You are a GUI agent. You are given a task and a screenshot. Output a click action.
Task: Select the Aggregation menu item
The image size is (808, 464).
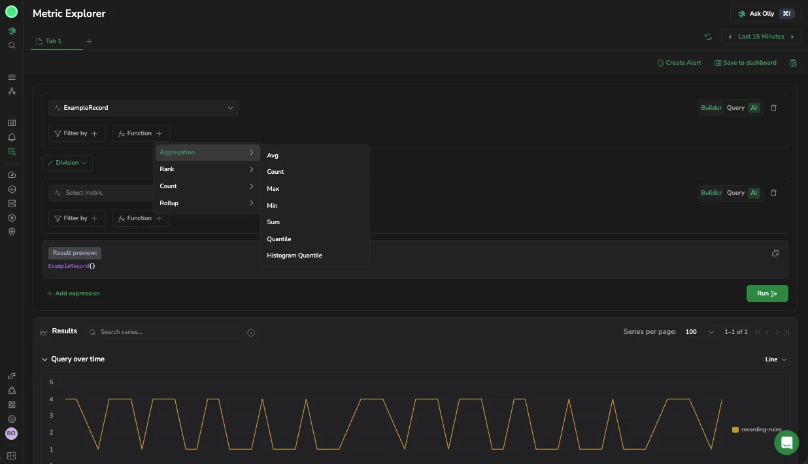[207, 152]
